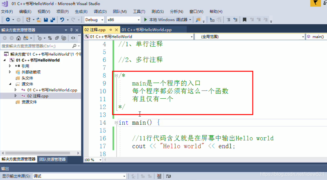
Task: Expand the 外部依赖项 node
Action: [10, 72]
